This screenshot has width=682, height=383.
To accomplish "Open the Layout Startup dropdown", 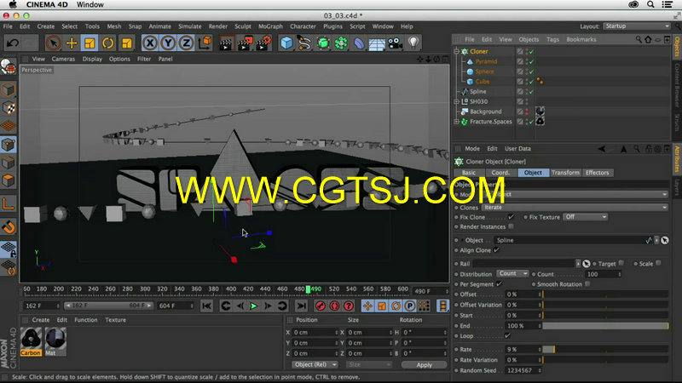I will pos(637,26).
